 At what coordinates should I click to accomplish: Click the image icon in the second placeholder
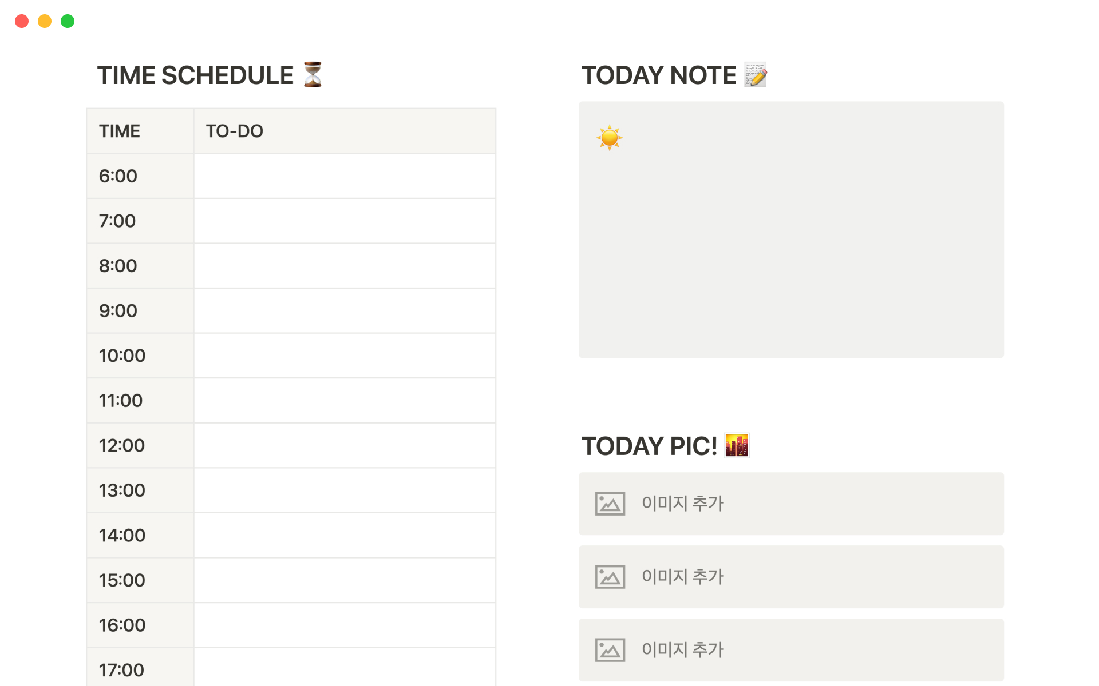(610, 577)
